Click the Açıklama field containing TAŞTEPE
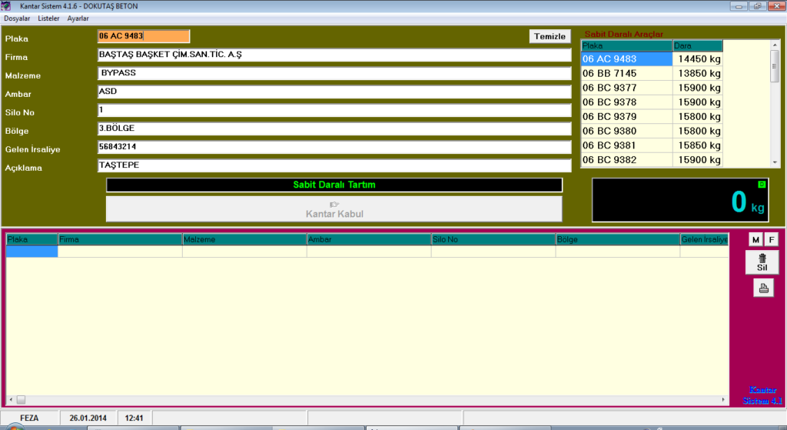The width and height of the screenshot is (787, 430). pyautogui.click(x=334, y=165)
